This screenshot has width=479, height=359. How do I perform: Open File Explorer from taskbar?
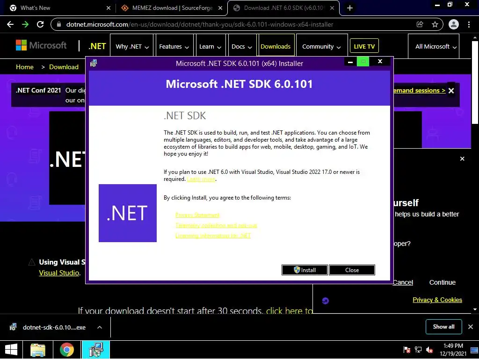[38, 350]
